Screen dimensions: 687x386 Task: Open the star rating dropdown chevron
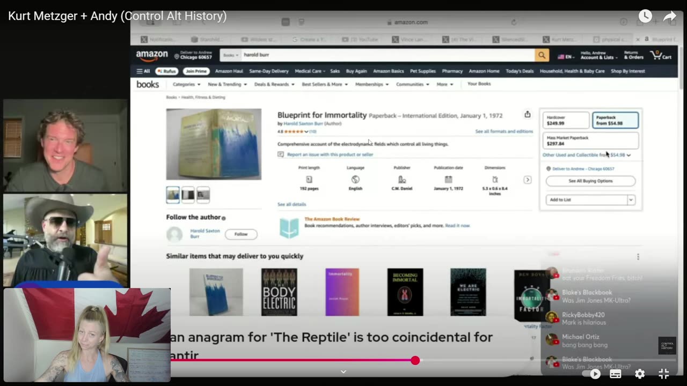[x=306, y=131]
